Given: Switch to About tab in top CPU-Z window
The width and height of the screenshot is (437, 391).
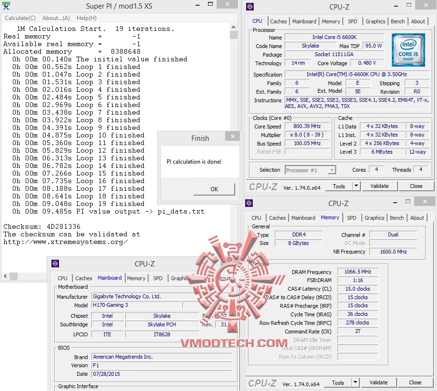Looking at the screenshot, I should pyautogui.click(x=418, y=21).
